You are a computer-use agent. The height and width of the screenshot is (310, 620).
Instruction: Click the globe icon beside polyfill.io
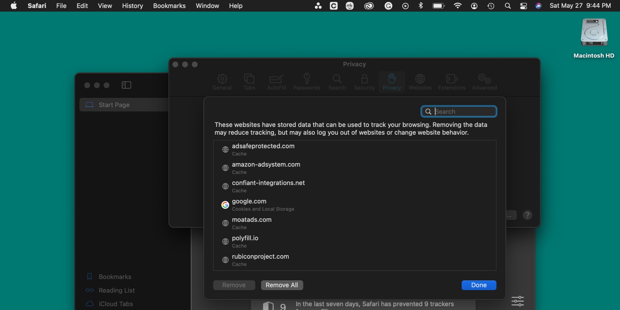(x=225, y=242)
